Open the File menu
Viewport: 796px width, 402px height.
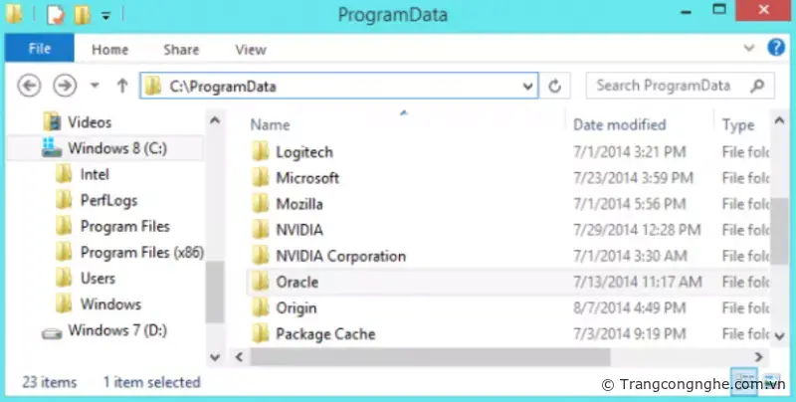[x=41, y=49]
